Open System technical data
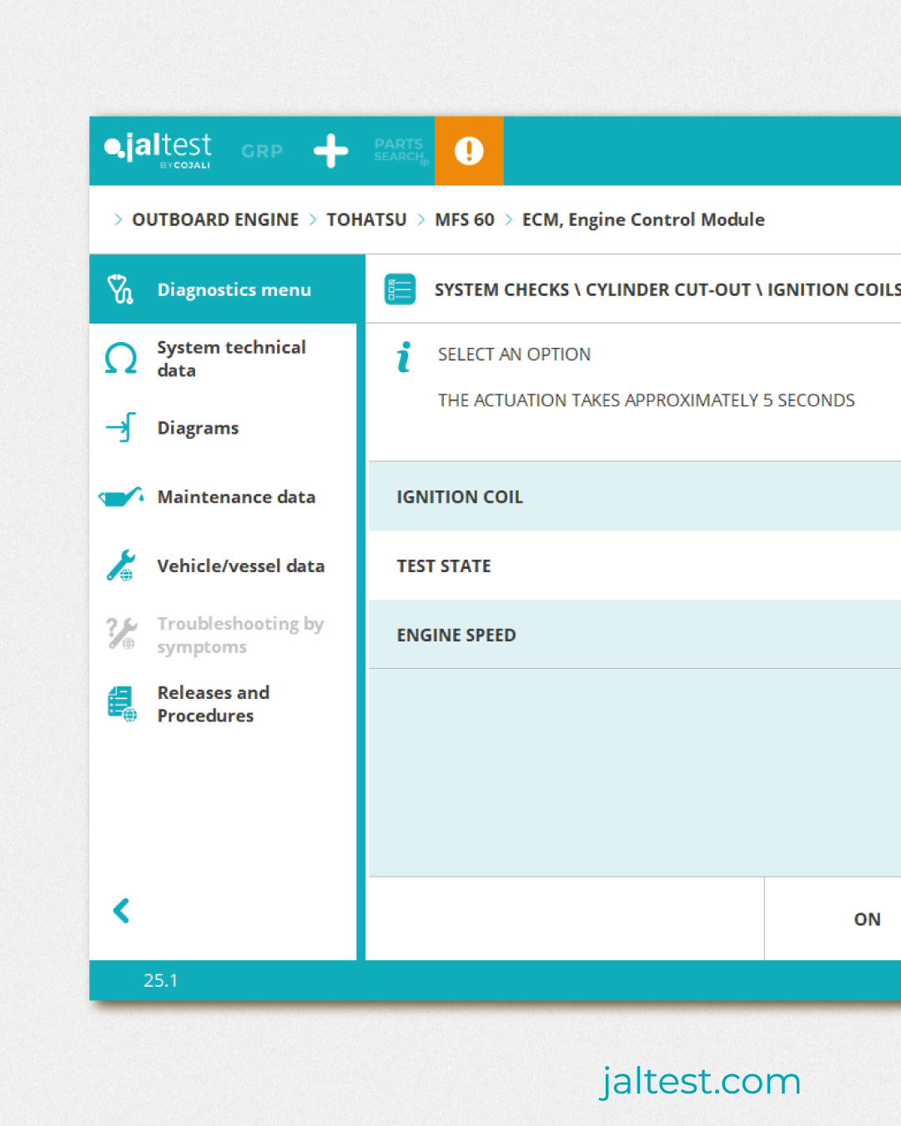 [223, 359]
